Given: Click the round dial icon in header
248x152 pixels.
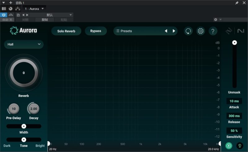Looking at the screenshot, I should (x=11, y=9).
